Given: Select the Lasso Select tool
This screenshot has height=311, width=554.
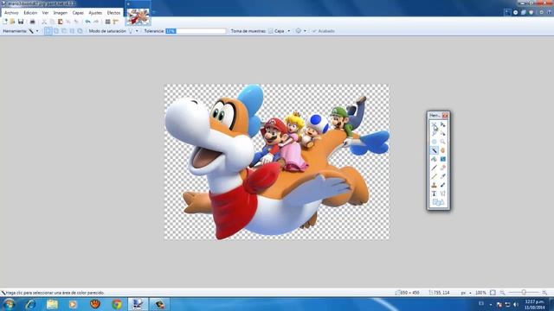Looking at the screenshot, I should pyautogui.click(x=435, y=133).
